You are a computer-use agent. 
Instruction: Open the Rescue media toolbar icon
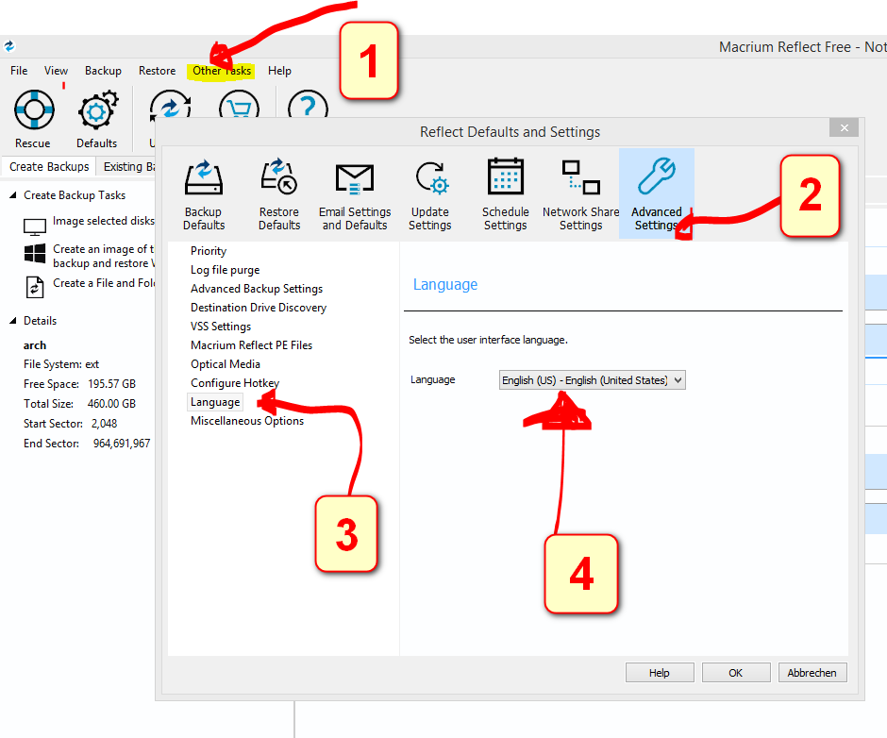coord(34,109)
